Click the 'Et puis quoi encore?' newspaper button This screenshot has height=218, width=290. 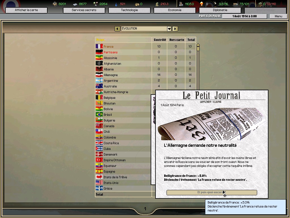pos(212,192)
